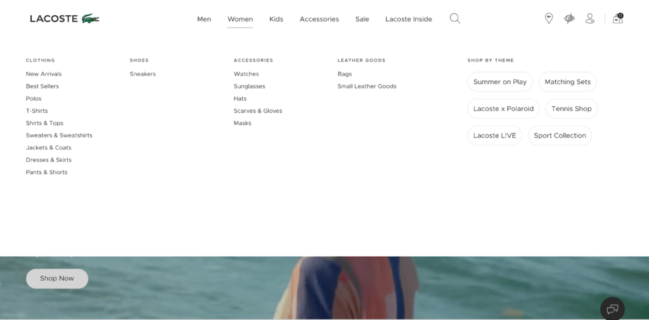Open the Best Sellers link
The image size is (649, 320).
pyautogui.click(x=42, y=86)
